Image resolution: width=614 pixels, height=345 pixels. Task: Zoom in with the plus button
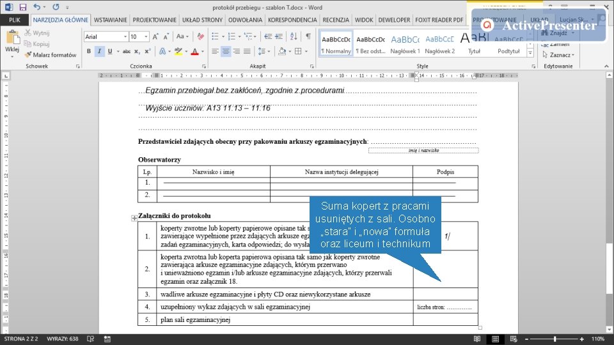pos(582,339)
